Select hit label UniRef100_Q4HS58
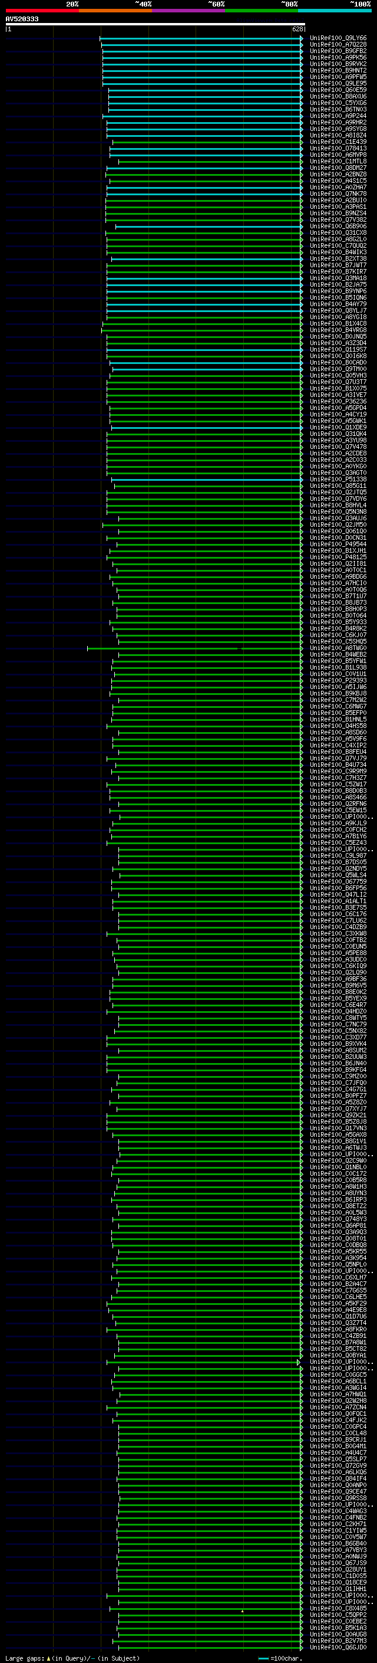Image resolution: width=377 pixels, height=1663 pixels. tap(338, 726)
